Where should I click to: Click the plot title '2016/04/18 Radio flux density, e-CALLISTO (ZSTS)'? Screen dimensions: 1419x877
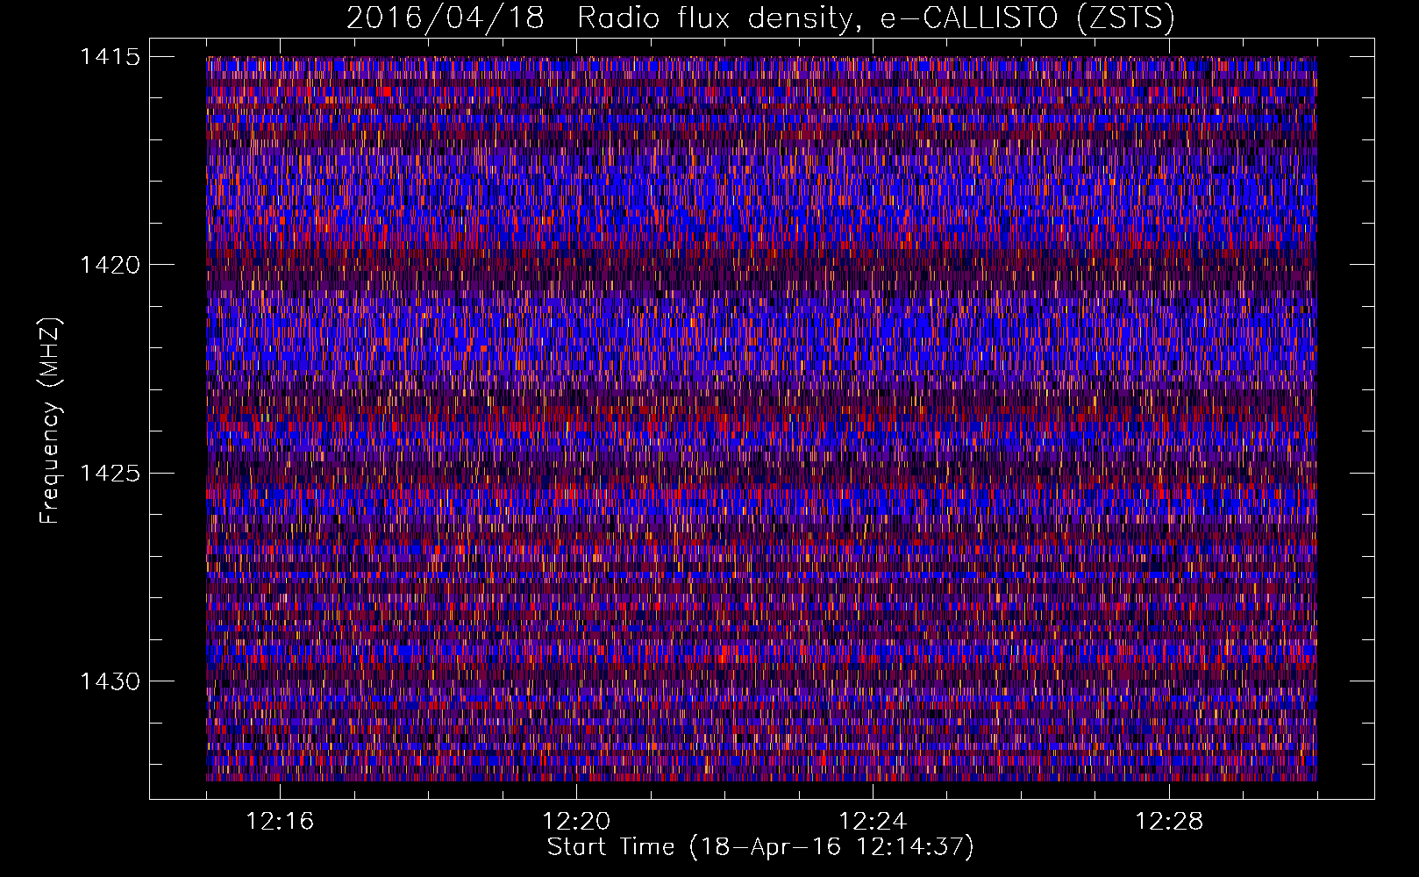[x=760, y=18]
